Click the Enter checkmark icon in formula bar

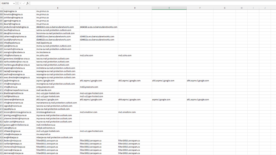(x=24, y=3)
